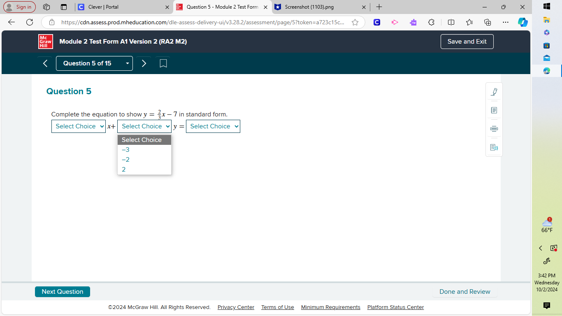The image size is (562, 316).
Task: Choose −2 from the open dropdown list
Action: click(x=144, y=160)
